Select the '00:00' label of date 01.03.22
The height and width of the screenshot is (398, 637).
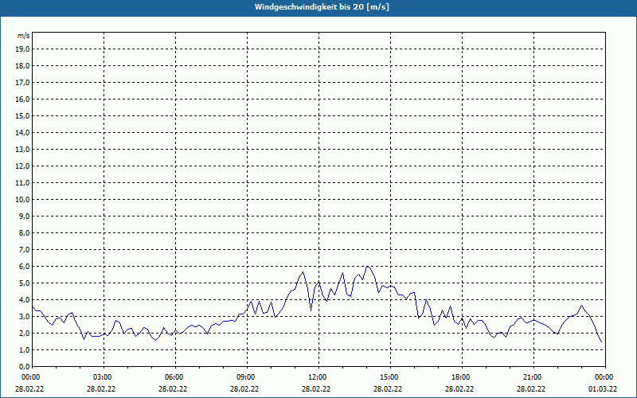[x=604, y=377]
